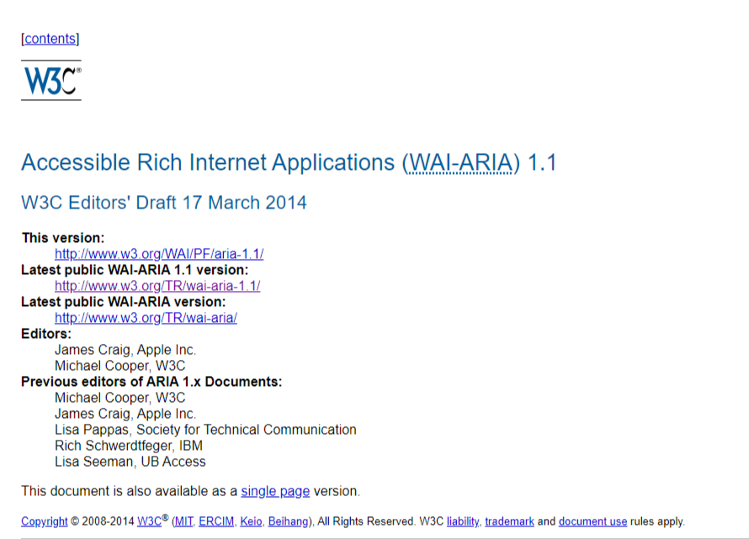Open the TR/wai-aria-1.1 link
The height and width of the screenshot is (539, 749).
coord(157,286)
